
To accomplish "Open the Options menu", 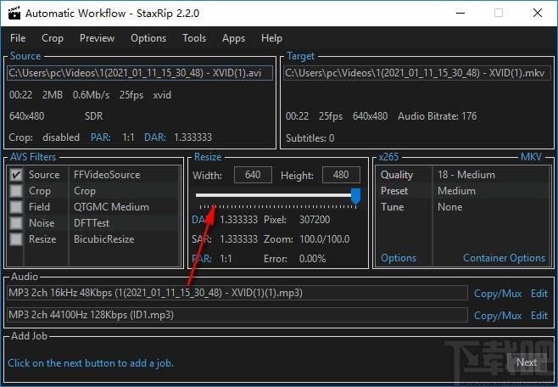I will pyautogui.click(x=148, y=38).
